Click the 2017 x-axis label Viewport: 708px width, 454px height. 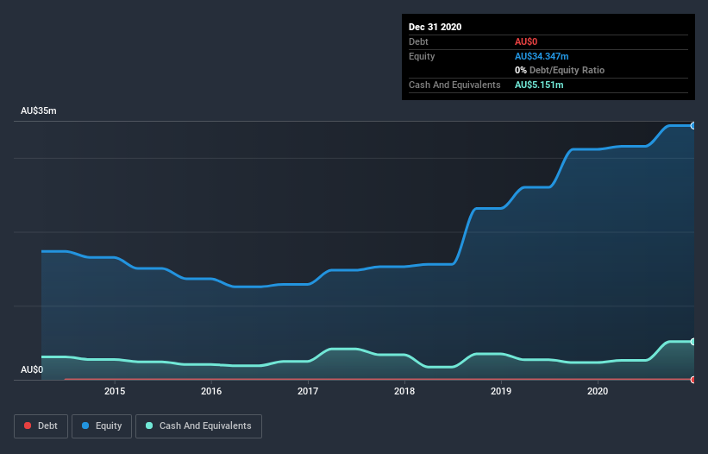tap(308, 391)
